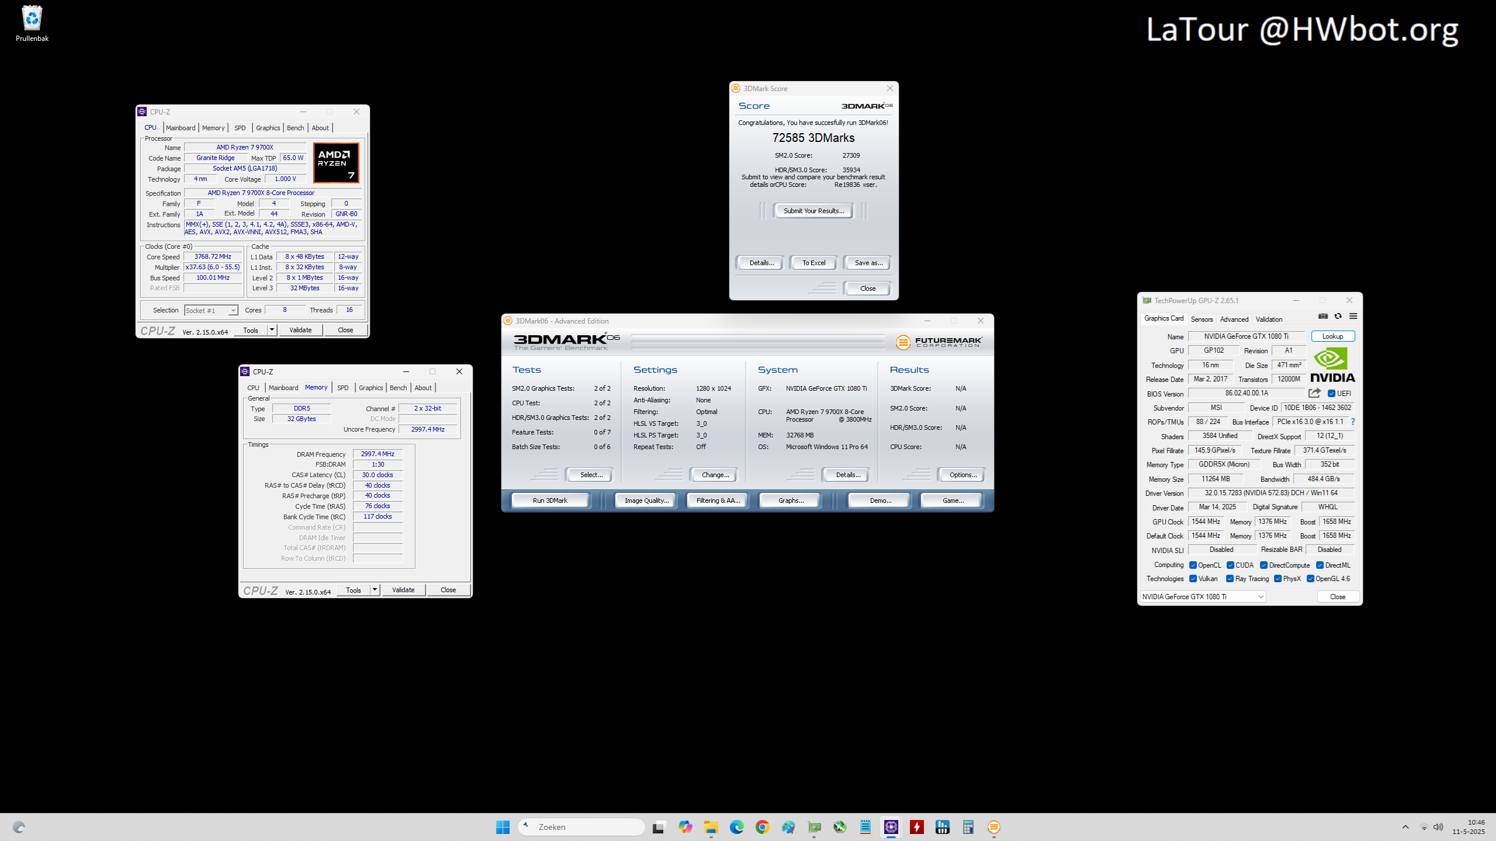This screenshot has width=1496, height=841.
Task: Open Mainboard tab in the CPU-Z CPU window
Action: tap(181, 128)
